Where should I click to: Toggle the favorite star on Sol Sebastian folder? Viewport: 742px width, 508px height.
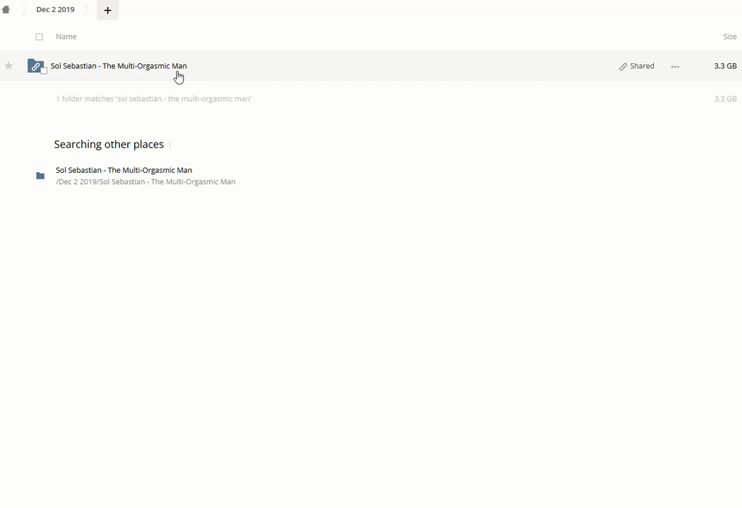point(8,66)
